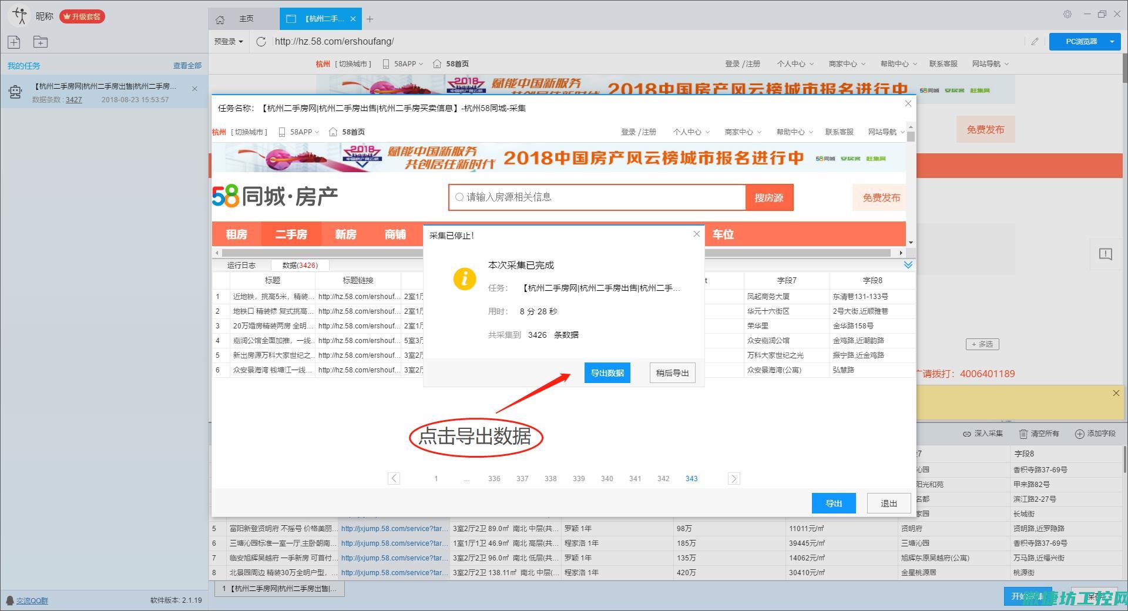Close the yellow notification bar

(x=1116, y=393)
